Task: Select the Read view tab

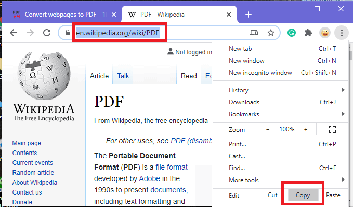Action: (189, 76)
